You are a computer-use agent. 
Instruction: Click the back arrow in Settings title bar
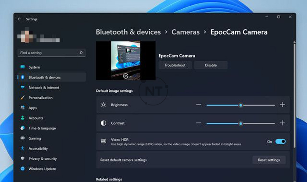19,19
